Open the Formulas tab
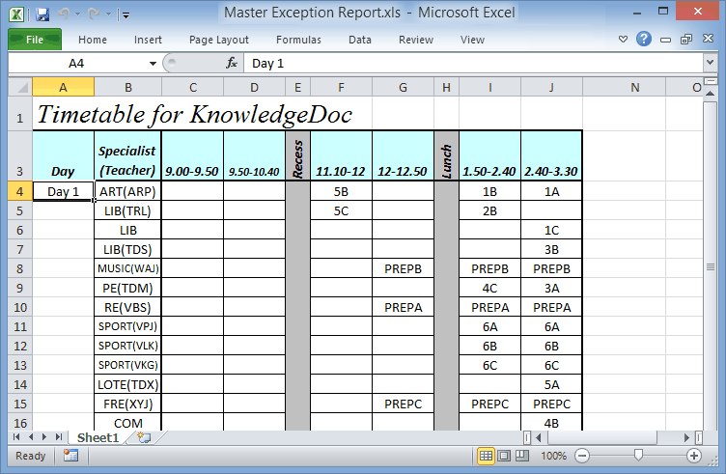This screenshot has width=726, height=474. (x=298, y=40)
